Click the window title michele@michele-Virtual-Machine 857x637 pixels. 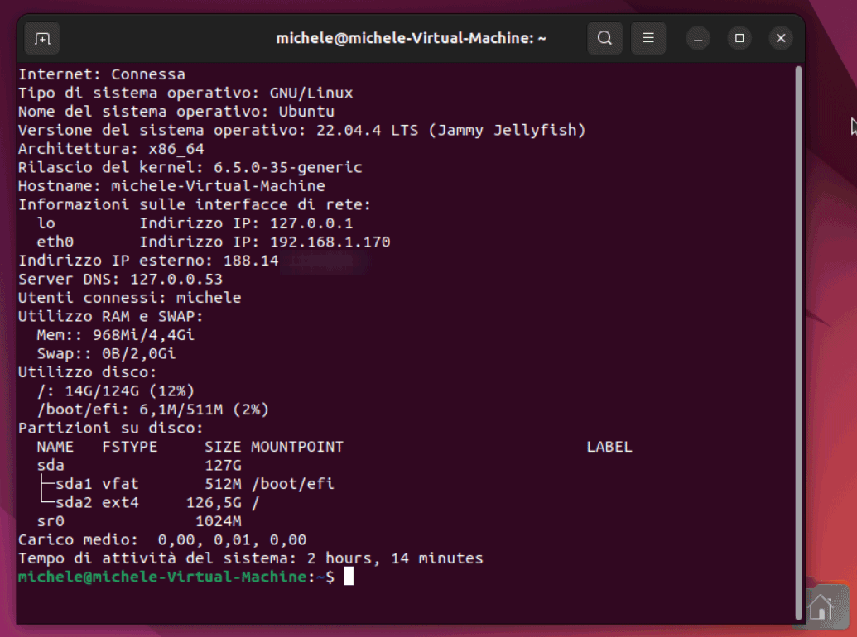(x=411, y=38)
